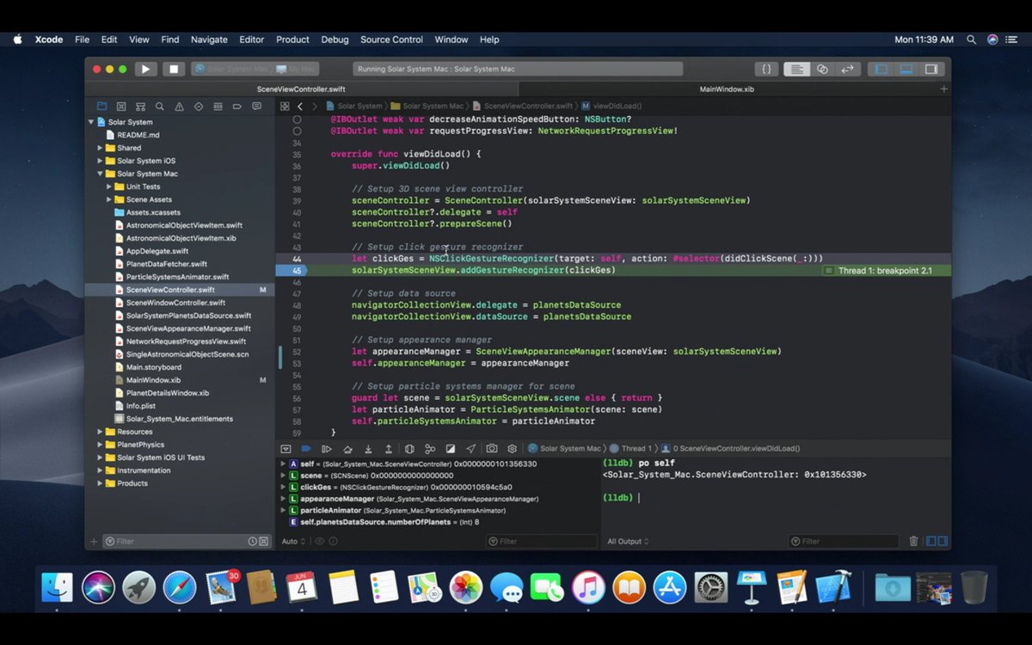Expand the Scene Assets folder
The height and width of the screenshot is (645, 1032).
[109, 200]
